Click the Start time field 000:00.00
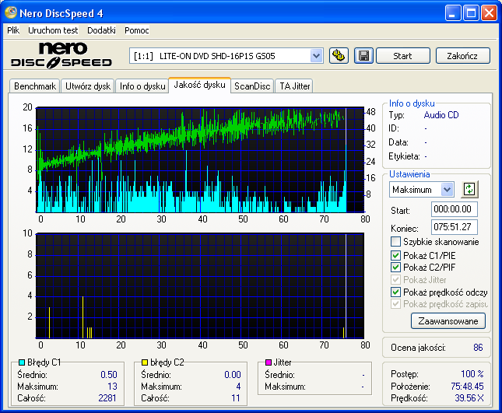502x413 pixels. [x=454, y=209]
